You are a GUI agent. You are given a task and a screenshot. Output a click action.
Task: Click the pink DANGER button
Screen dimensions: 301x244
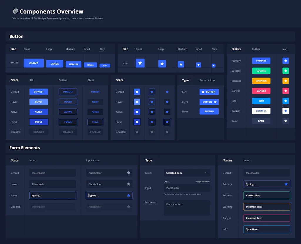coord(261,91)
